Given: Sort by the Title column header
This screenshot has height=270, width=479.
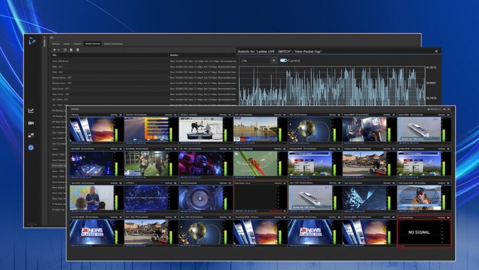Looking at the screenshot, I should [110, 55].
